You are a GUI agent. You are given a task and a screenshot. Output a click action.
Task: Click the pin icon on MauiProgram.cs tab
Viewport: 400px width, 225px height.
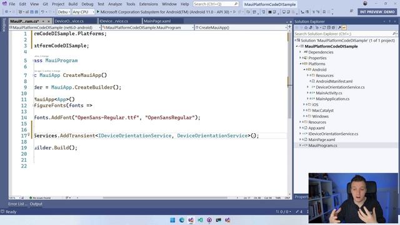pos(43,21)
